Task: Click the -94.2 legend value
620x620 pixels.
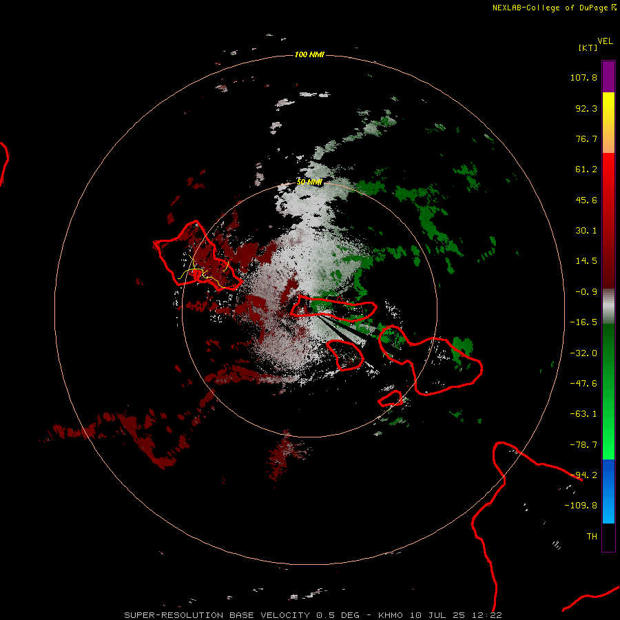Action: [x=583, y=475]
